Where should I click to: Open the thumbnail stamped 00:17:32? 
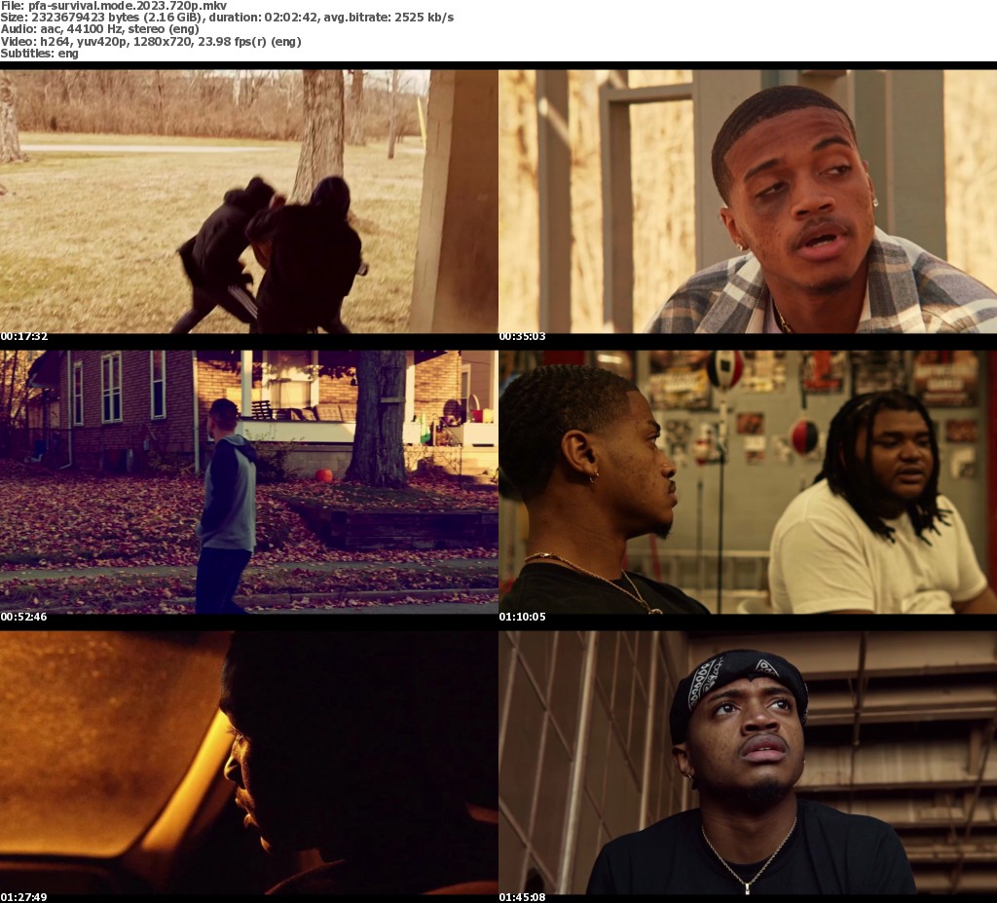(248, 201)
